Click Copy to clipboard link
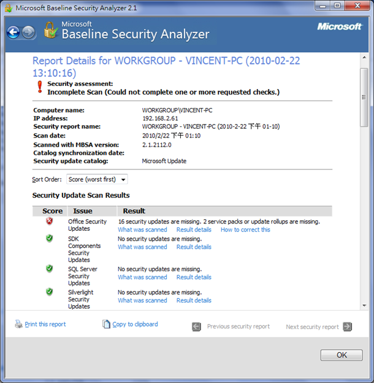374x383 pixels. pyautogui.click(x=135, y=324)
